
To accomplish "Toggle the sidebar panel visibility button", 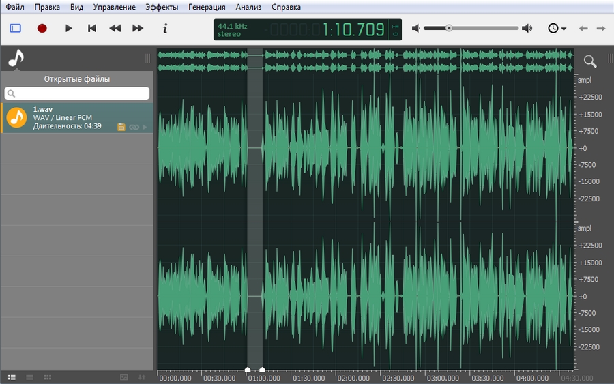I will [x=15, y=28].
